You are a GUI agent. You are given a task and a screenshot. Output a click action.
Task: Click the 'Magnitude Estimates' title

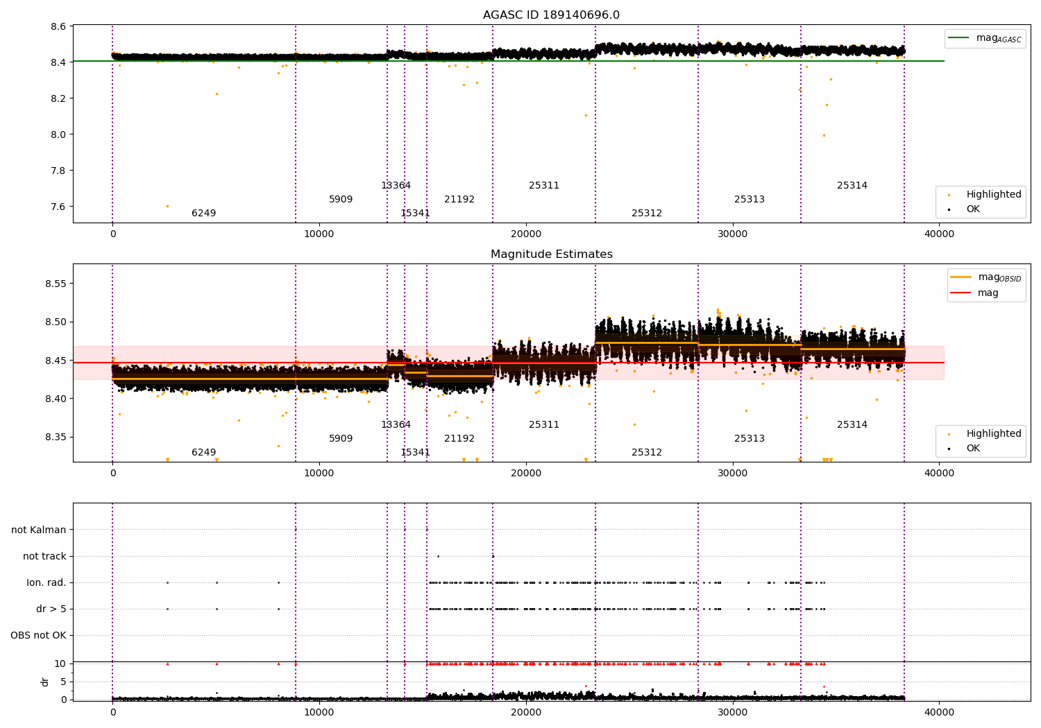click(551, 254)
